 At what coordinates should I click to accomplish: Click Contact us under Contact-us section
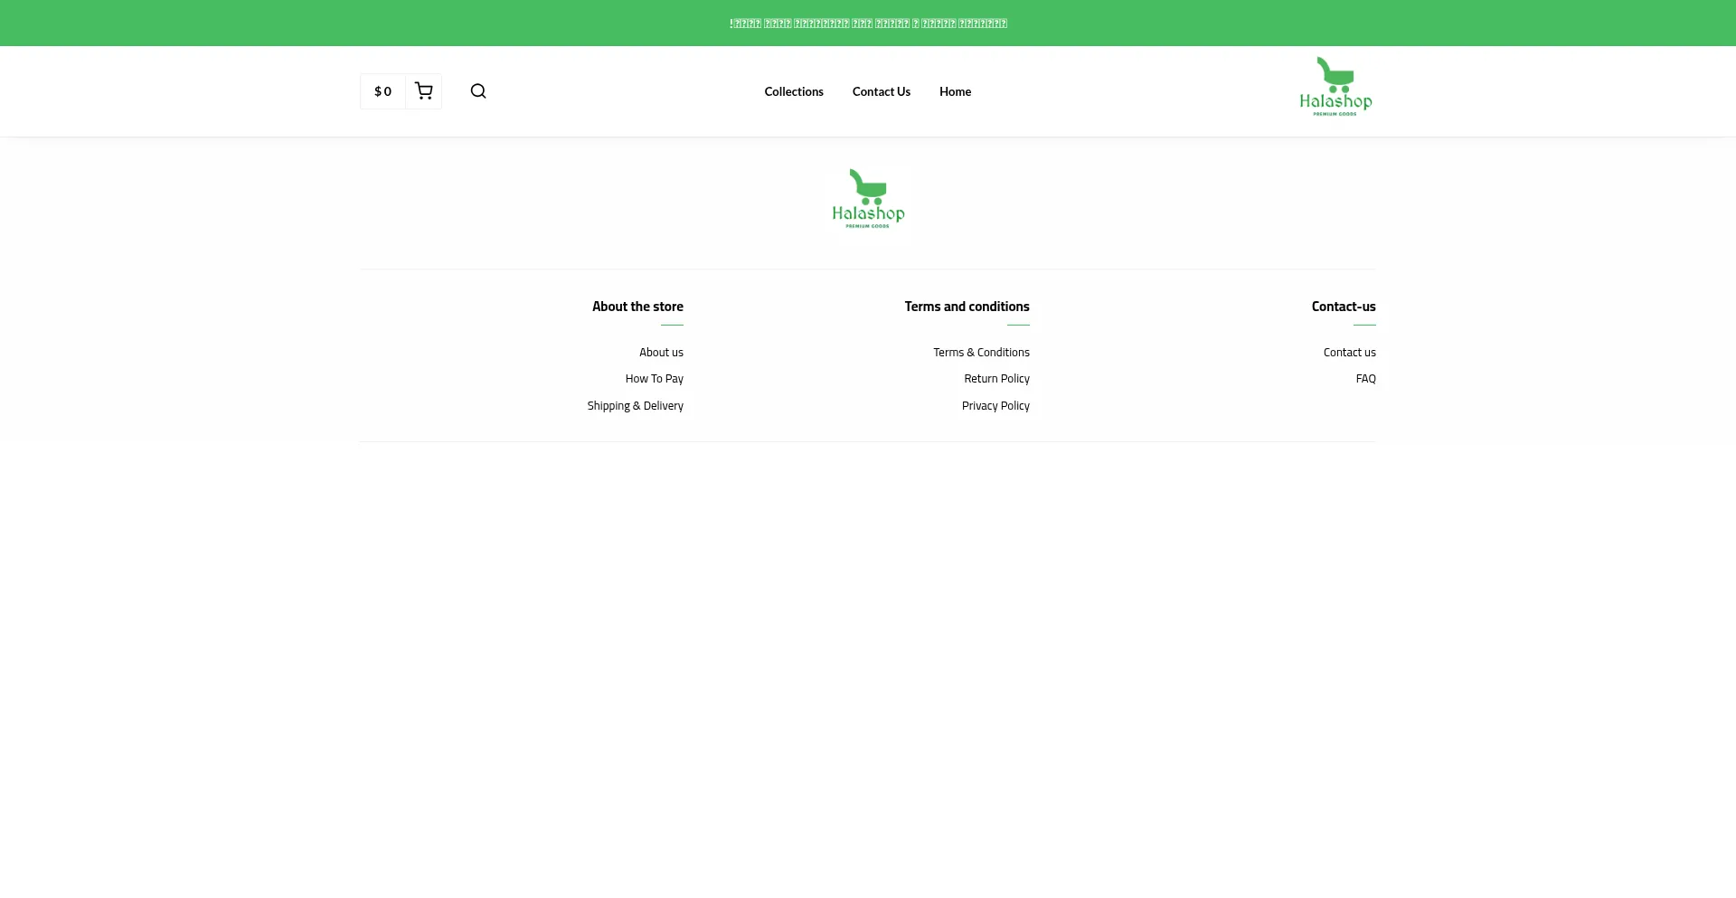1349,352
